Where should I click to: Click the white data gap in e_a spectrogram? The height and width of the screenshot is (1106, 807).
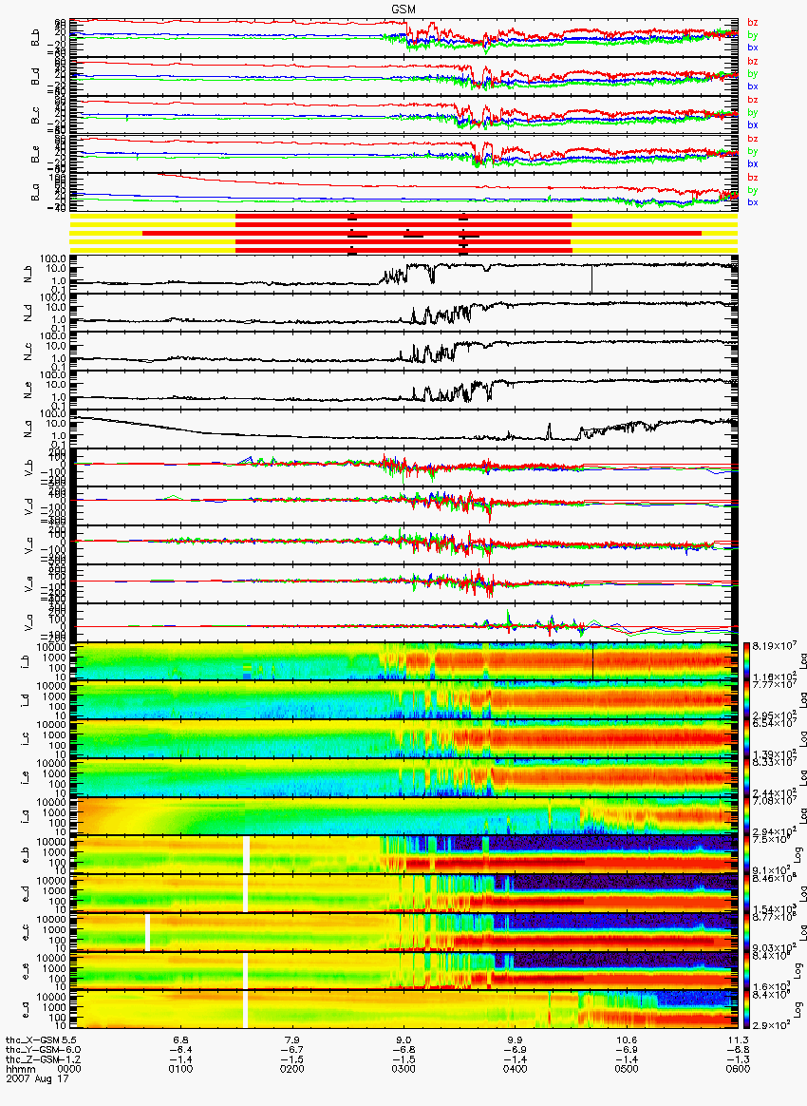[x=246, y=1009]
